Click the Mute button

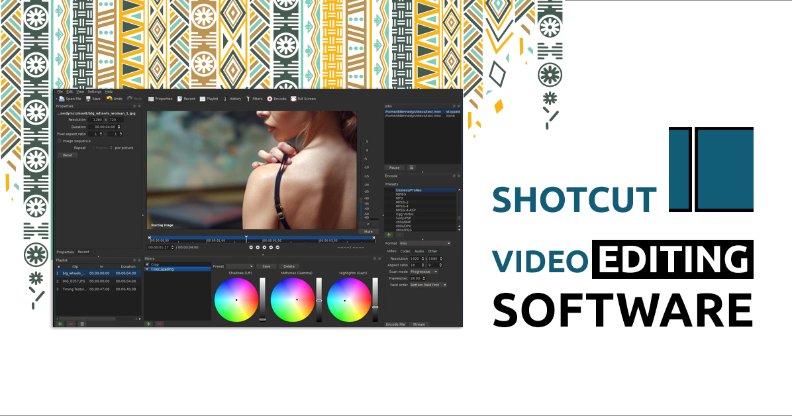pyautogui.click(x=368, y=231)
